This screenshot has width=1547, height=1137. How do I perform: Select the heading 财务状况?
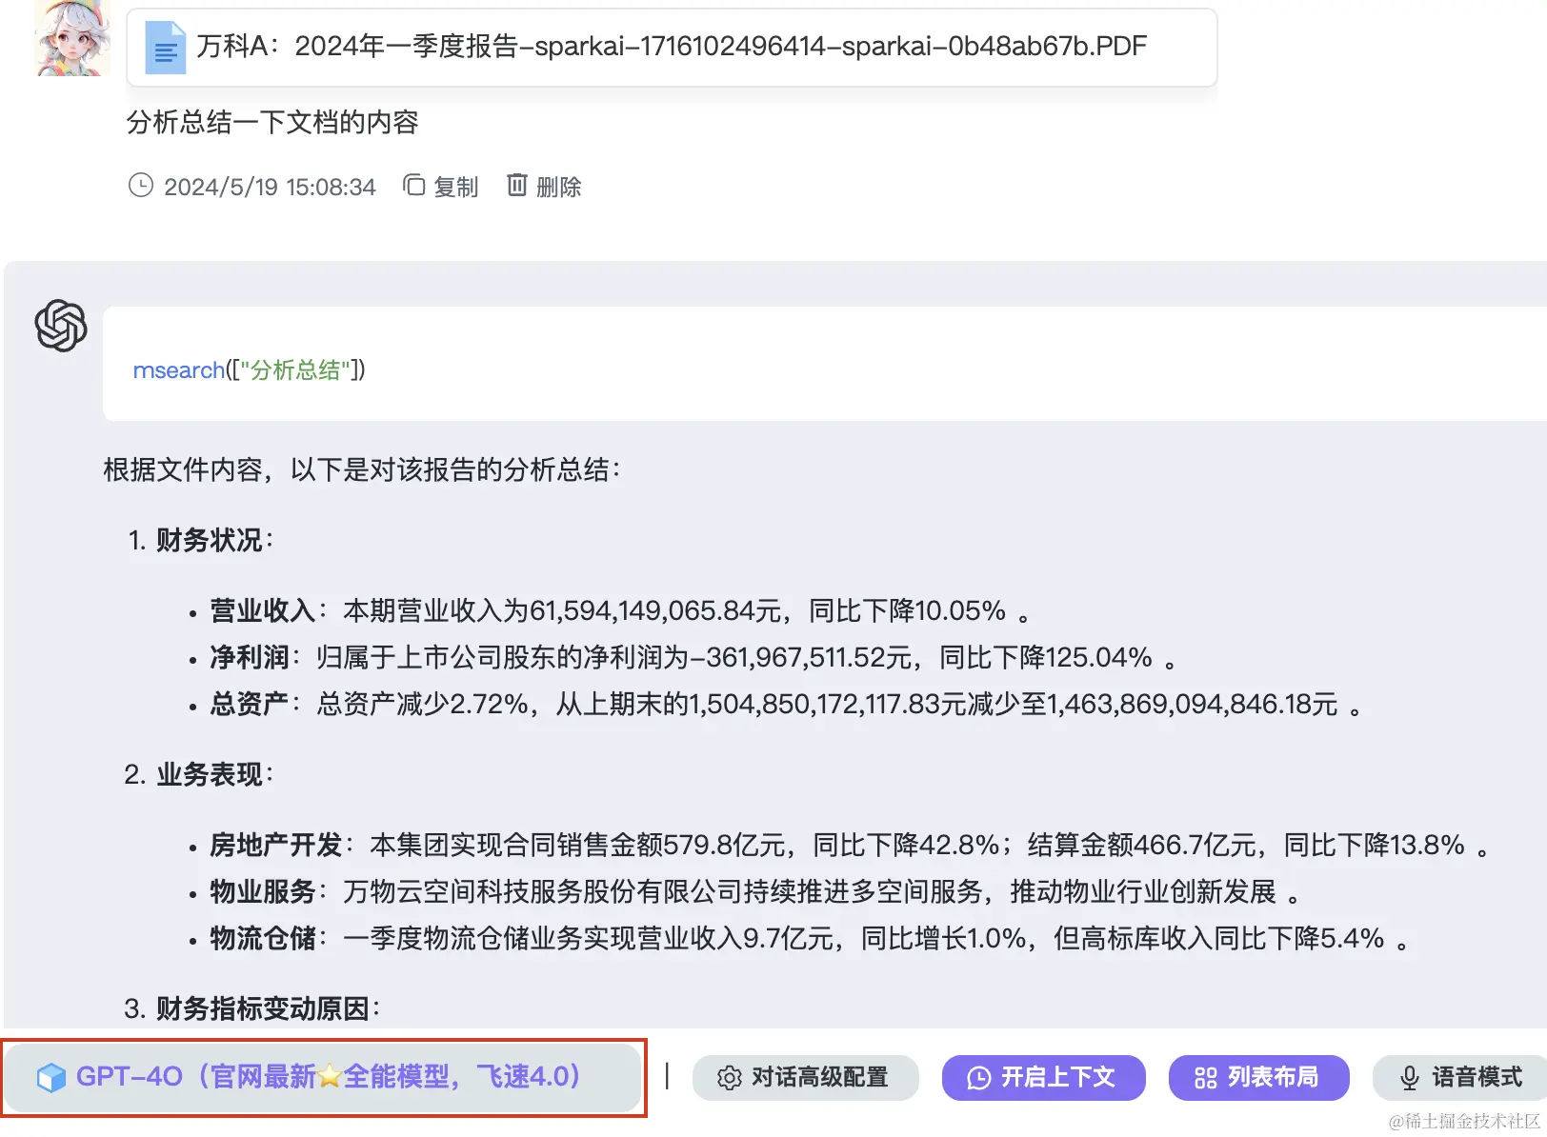tap(209, 540)
